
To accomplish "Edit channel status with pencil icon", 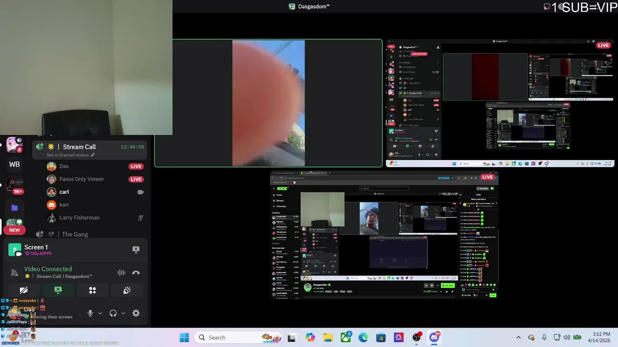I will coord(93,155).
